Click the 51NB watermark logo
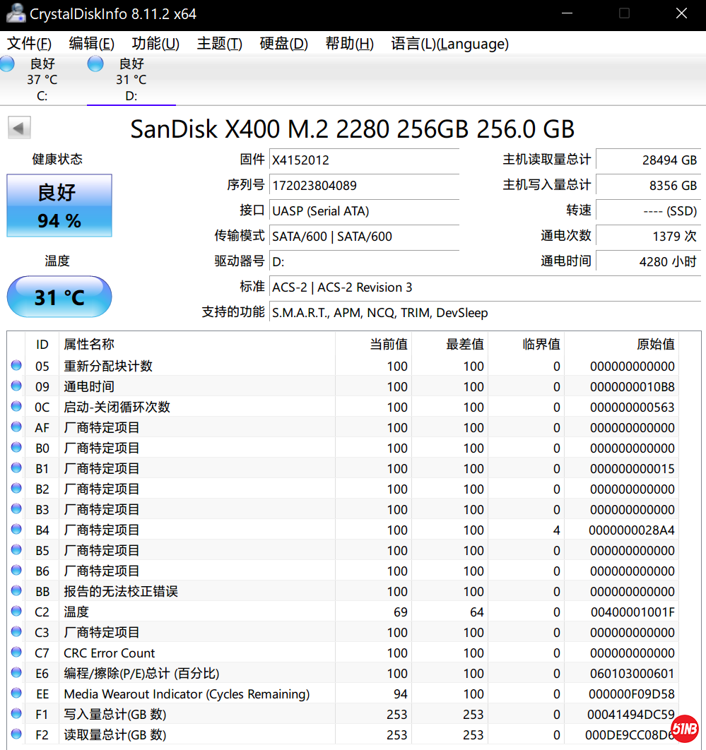The image size is (706, 750). (x=684, y=728)
